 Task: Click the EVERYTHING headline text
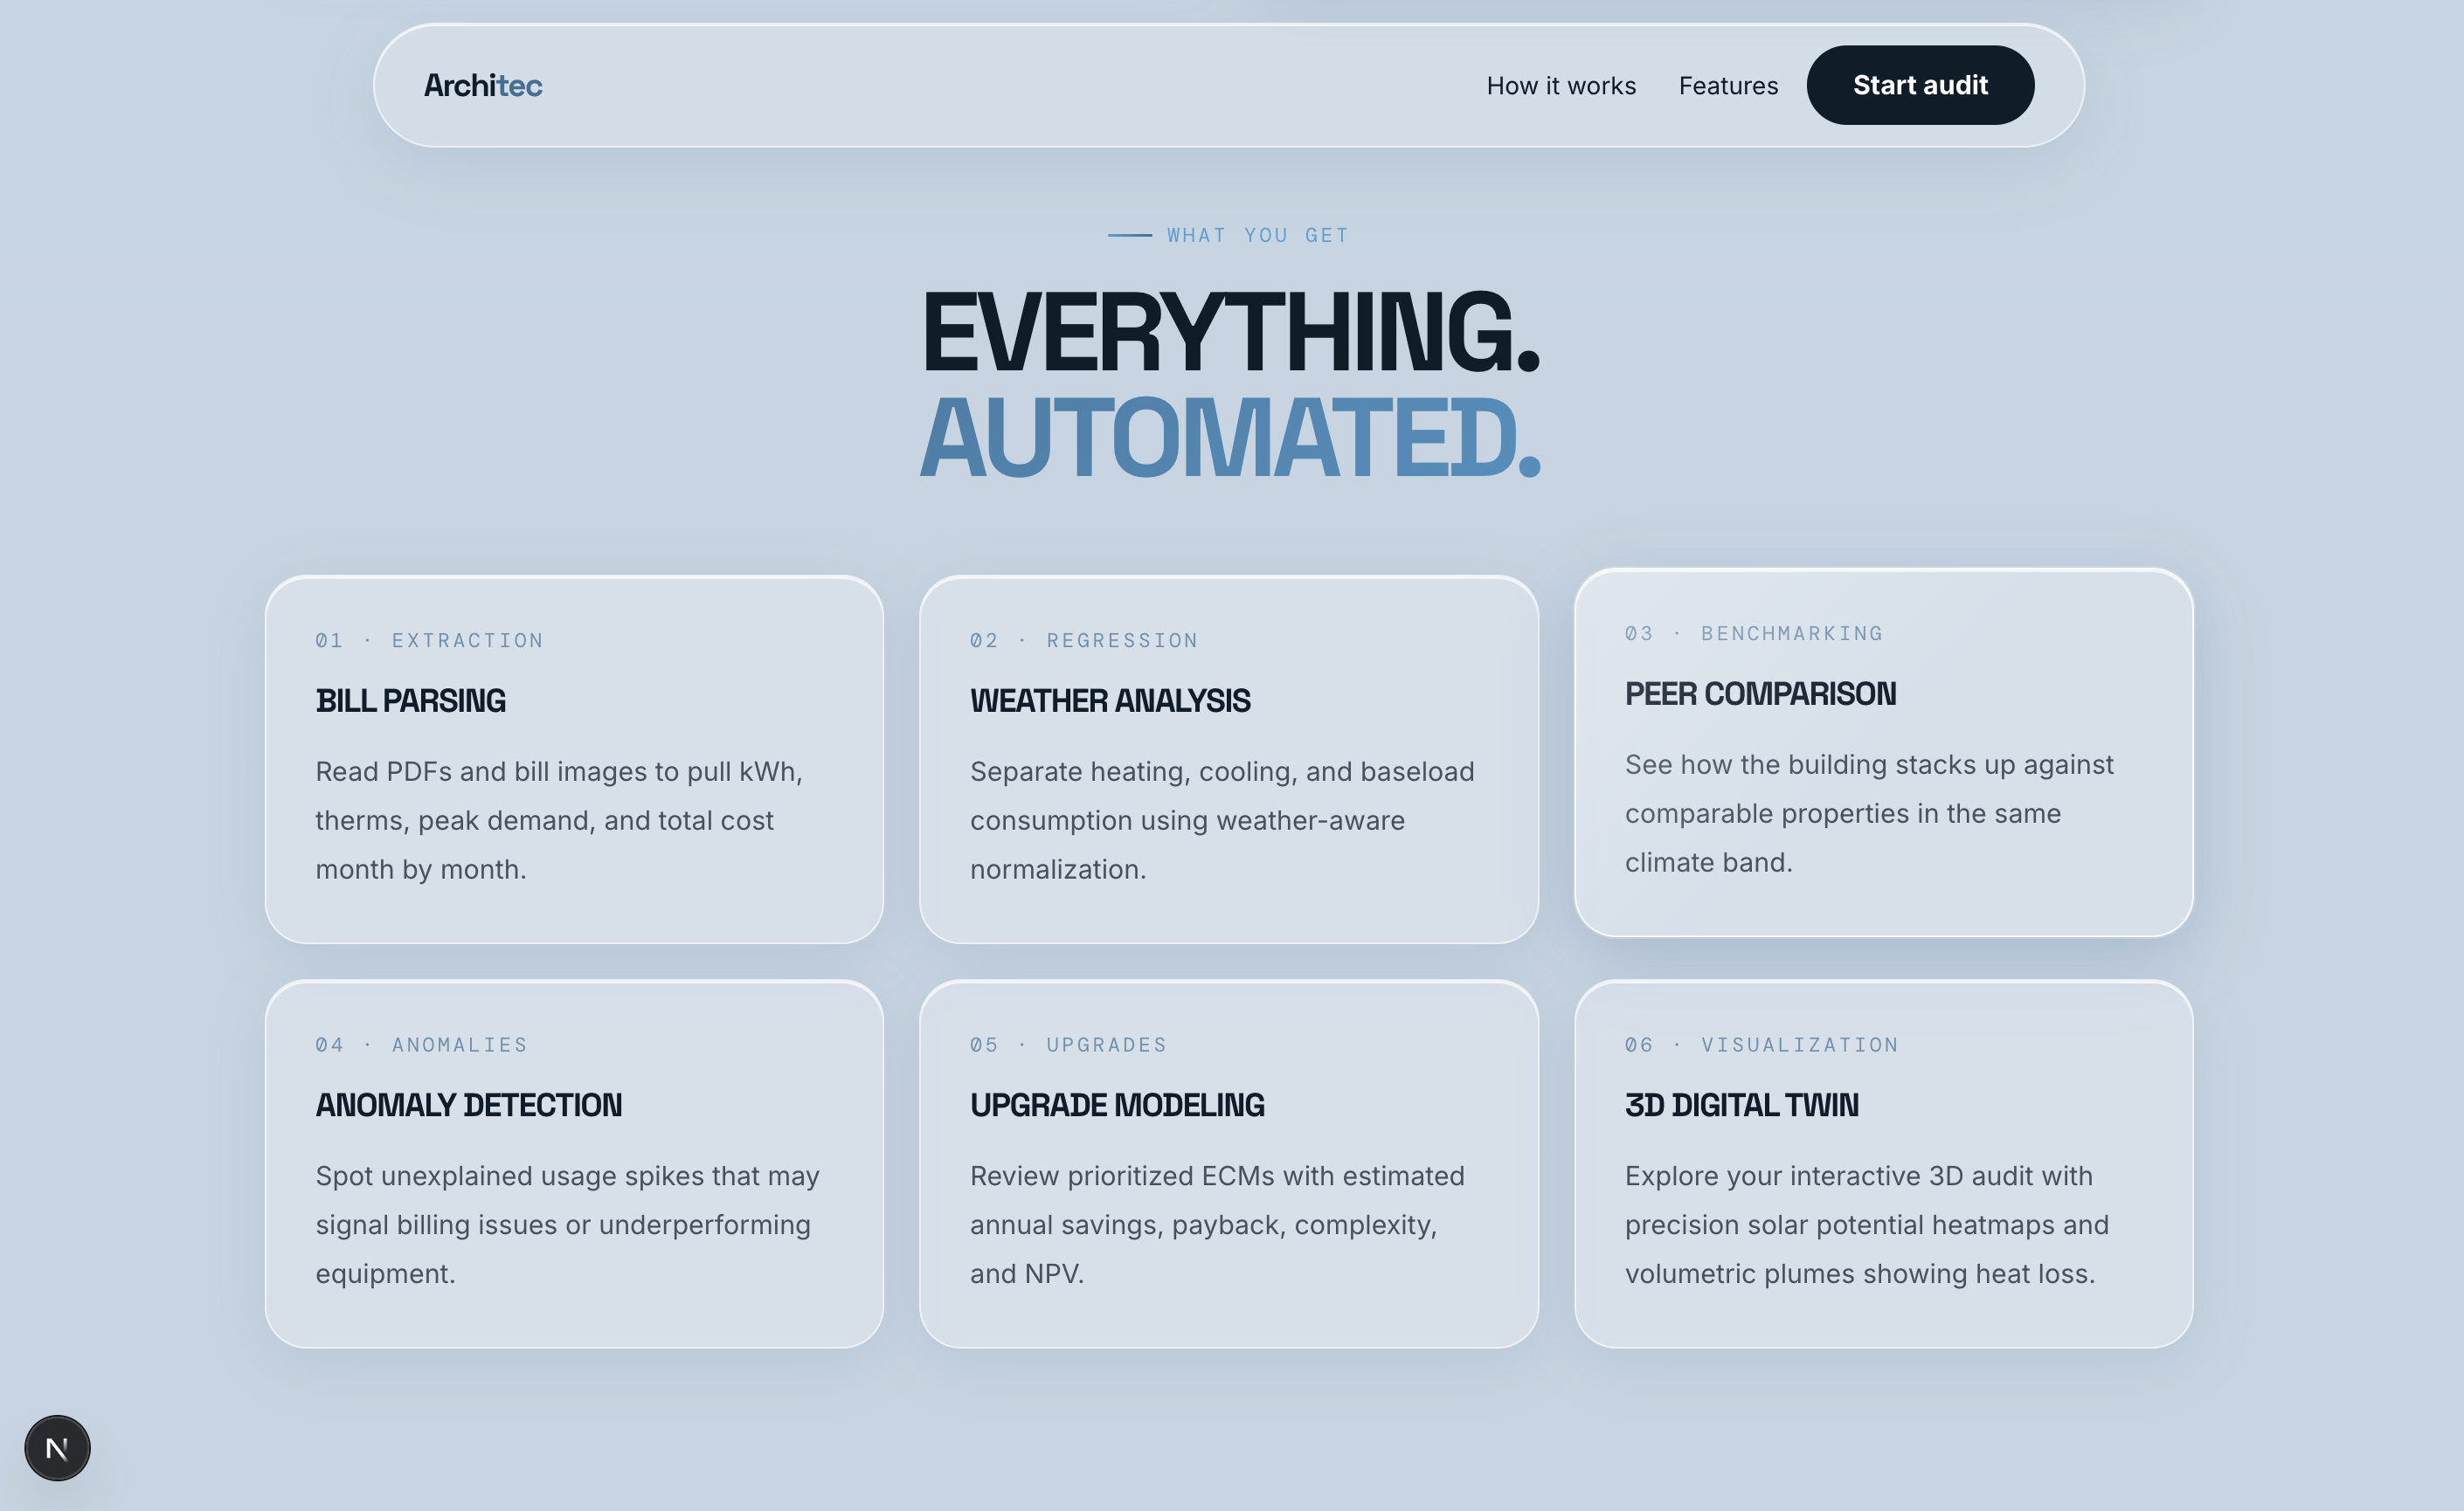(1229, 333)
